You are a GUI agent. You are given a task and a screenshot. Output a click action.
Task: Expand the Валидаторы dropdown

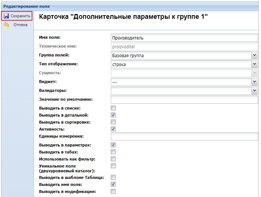(x=254, y=90)
